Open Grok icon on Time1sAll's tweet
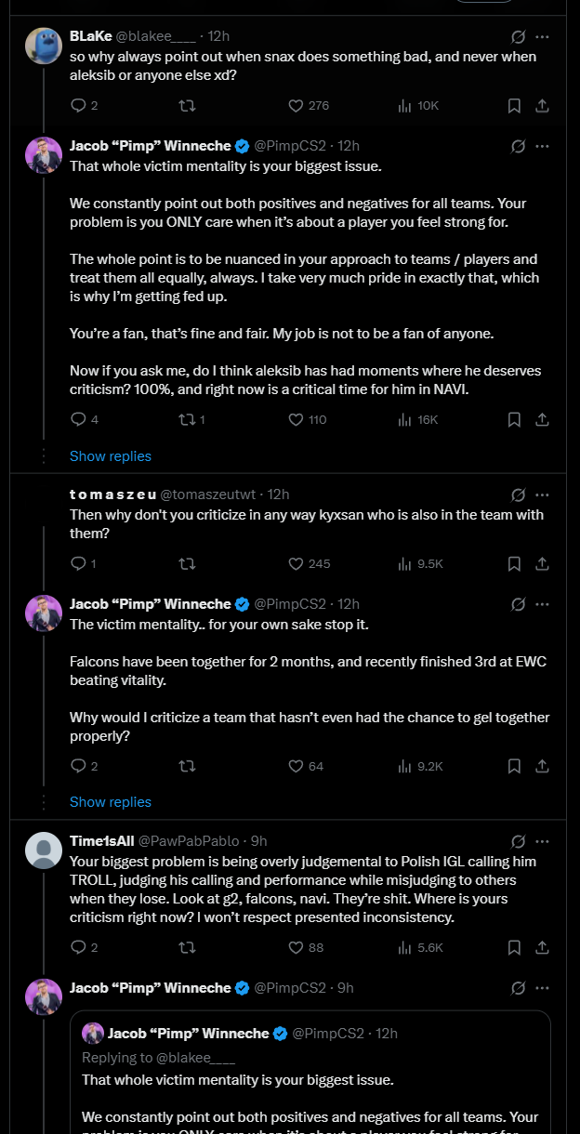 pyautogui.click(x=519, y=841)
